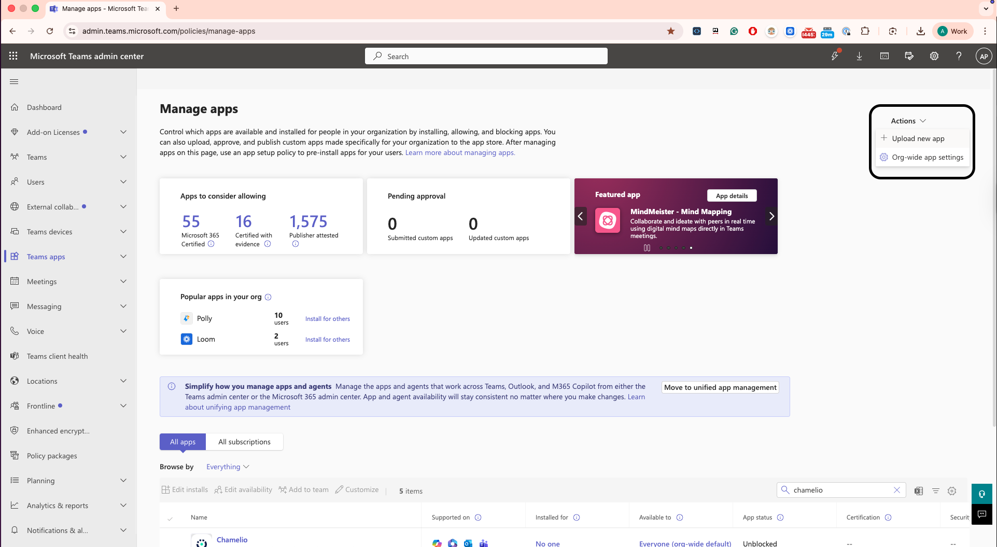This screenshot has height=547, width=997.
Task: Open table column settings gear
Action: tap(952, 491)
